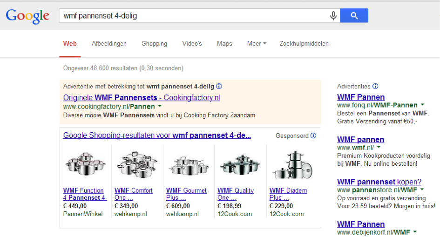440x237 pixels.
Task: Click info icon next to Advertentie label
Action: coord(219,87)
